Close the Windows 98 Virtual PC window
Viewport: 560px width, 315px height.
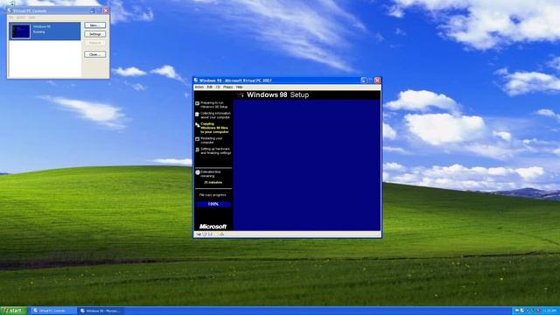[x=377, y=80]
